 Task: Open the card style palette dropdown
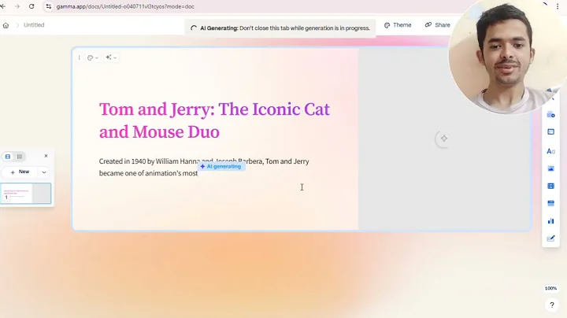pos(93,57)
